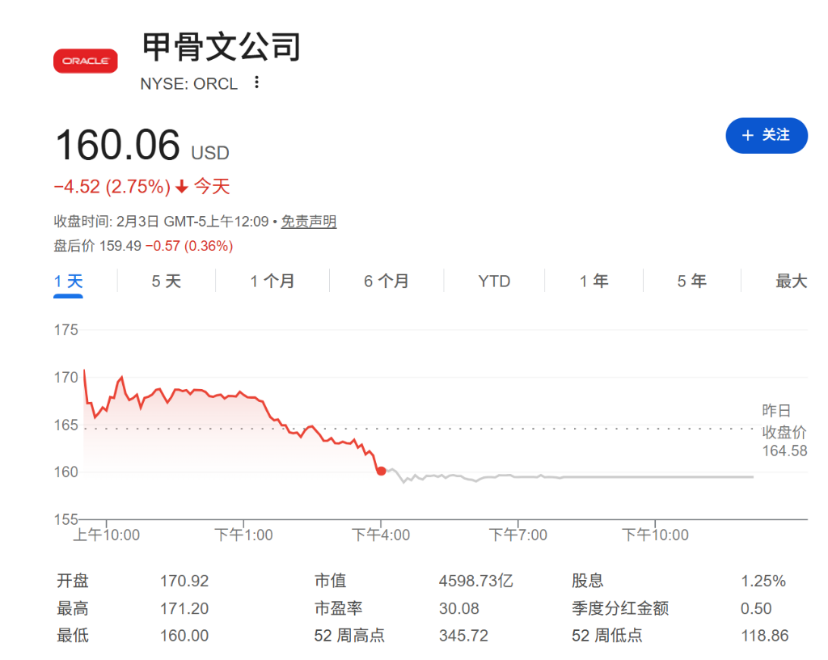Show the 1 年 chart range

click(594, 281)
